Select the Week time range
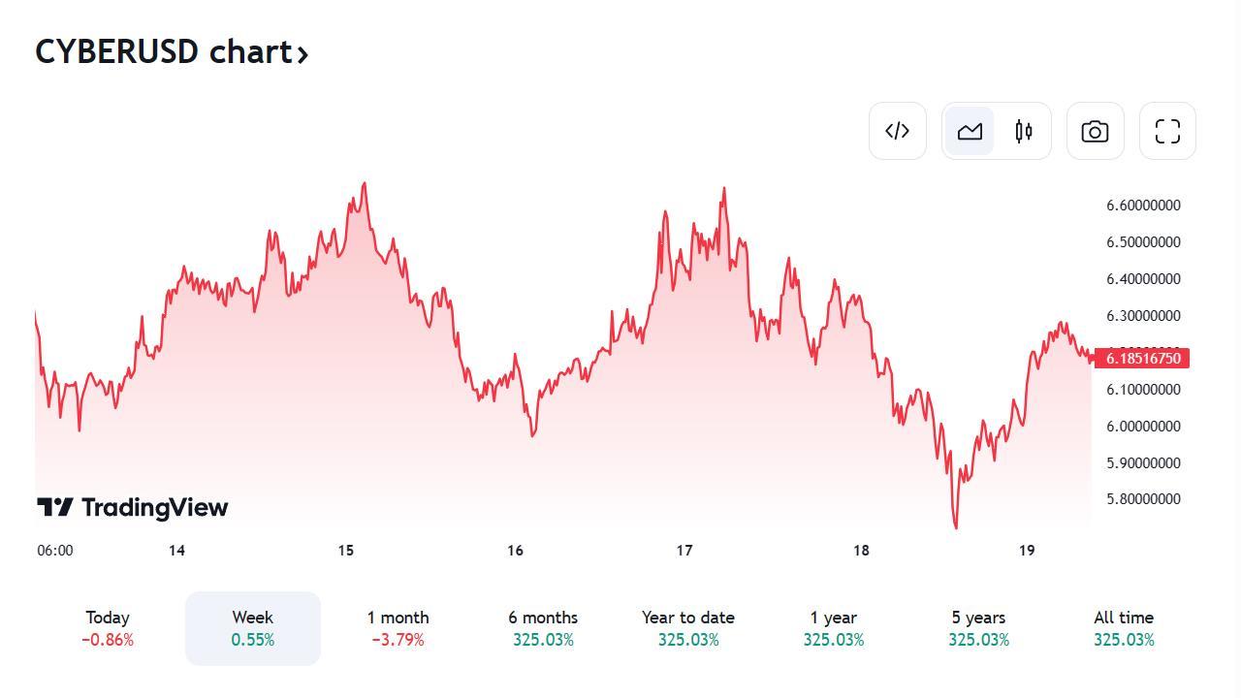Viewport: 1241px width, 698px height. click(x=253, y=628)
